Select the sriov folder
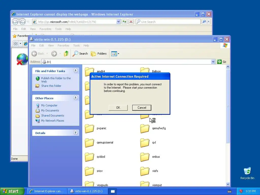The height and width of the screenshot is (195, 260). point(94,171)
